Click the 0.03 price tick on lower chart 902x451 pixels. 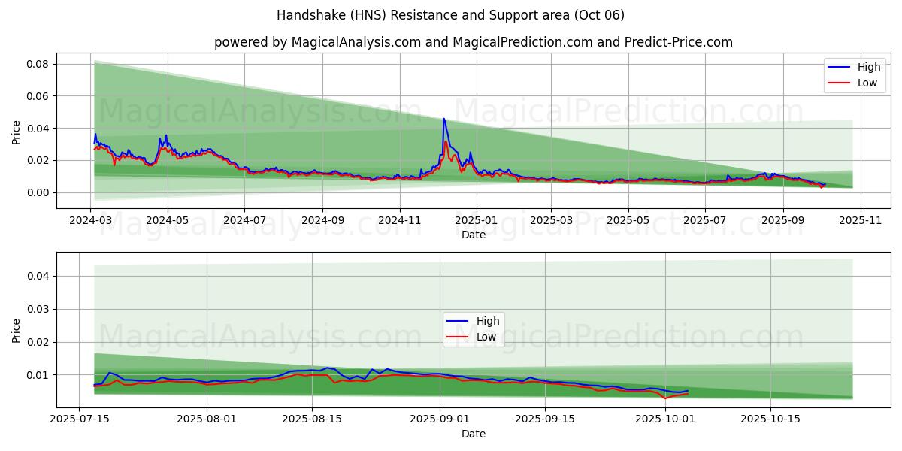38,309
